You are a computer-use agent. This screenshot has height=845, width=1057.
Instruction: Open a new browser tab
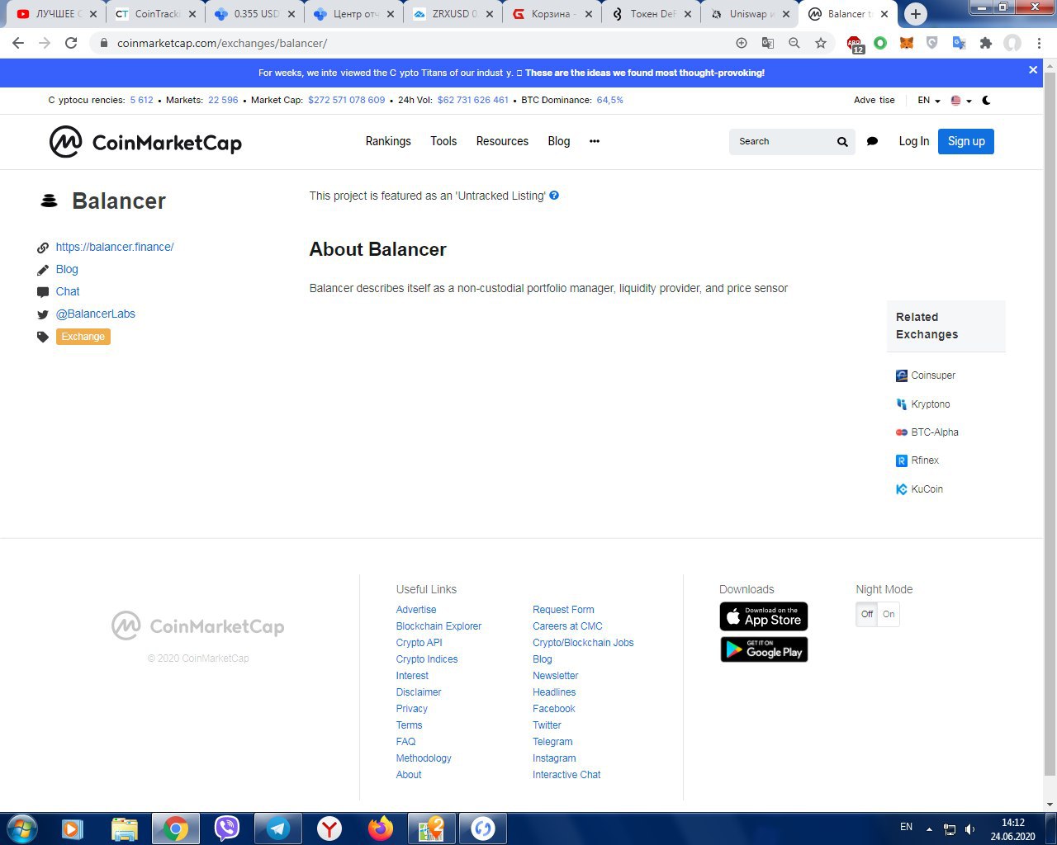[x=915, y=14]
